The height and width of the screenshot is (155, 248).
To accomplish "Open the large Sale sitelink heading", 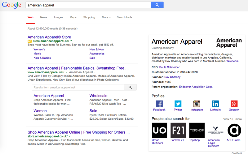I will point(93,111).
